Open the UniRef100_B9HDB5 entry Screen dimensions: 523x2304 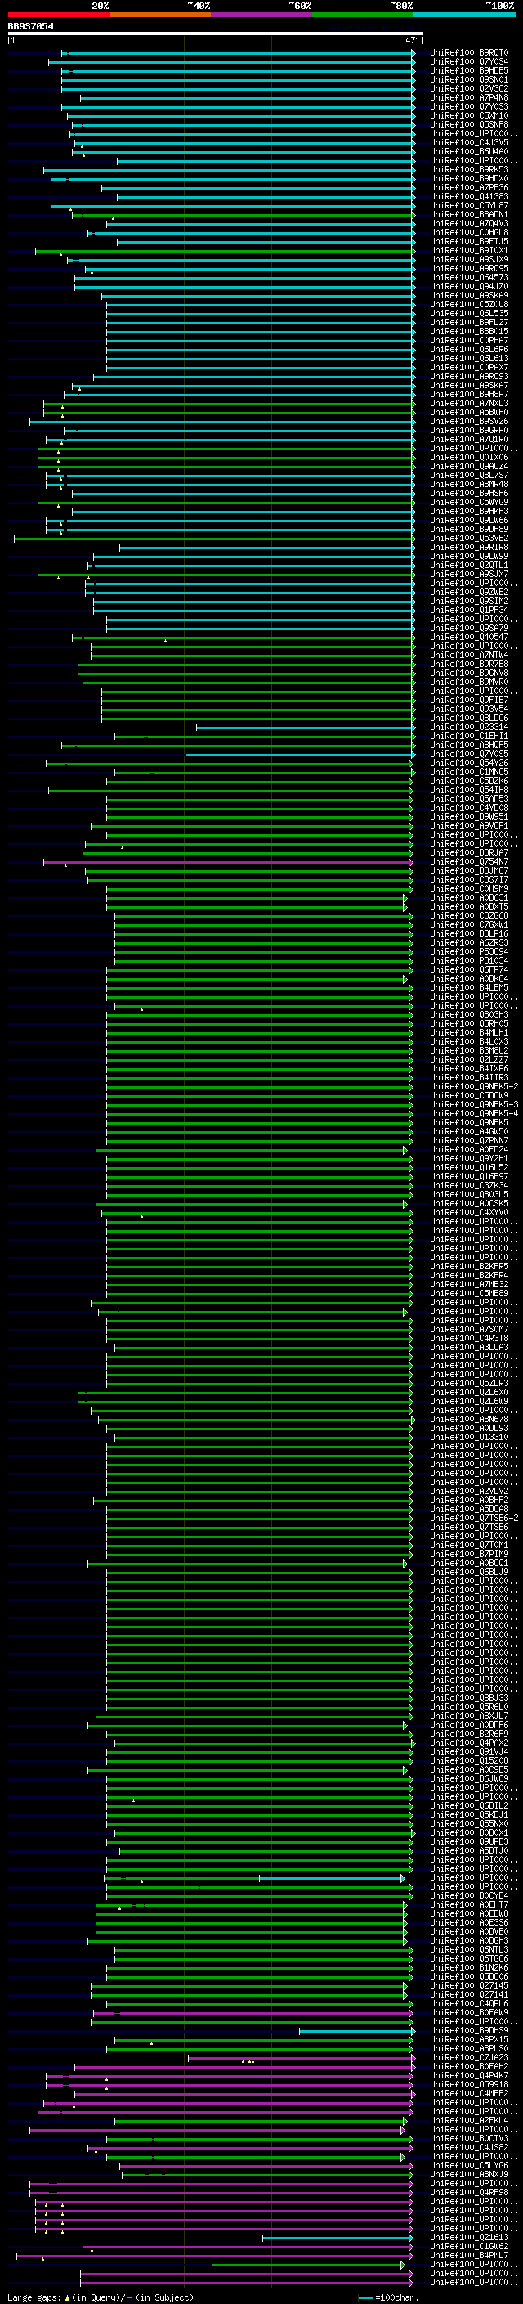click(468, 70)
